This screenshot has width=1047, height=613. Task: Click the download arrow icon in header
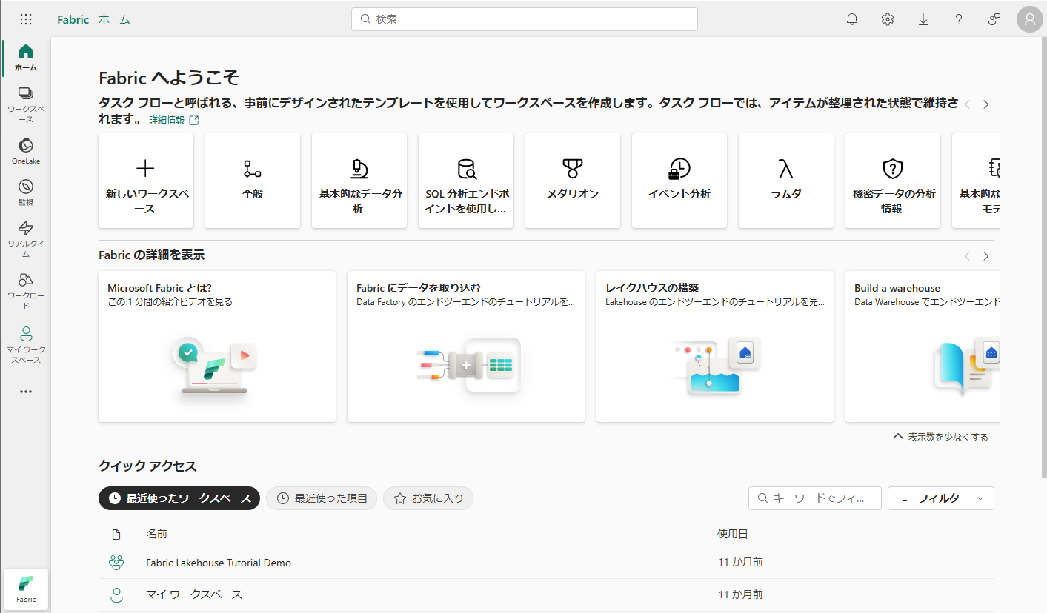[923, 19]
